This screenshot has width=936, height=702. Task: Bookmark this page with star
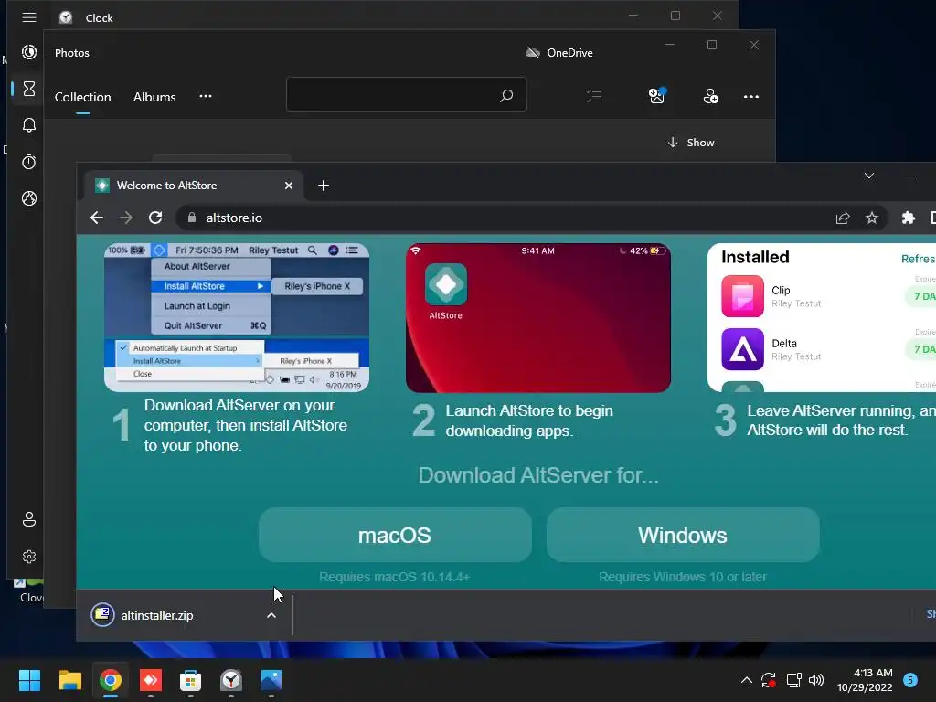point(872,218)
